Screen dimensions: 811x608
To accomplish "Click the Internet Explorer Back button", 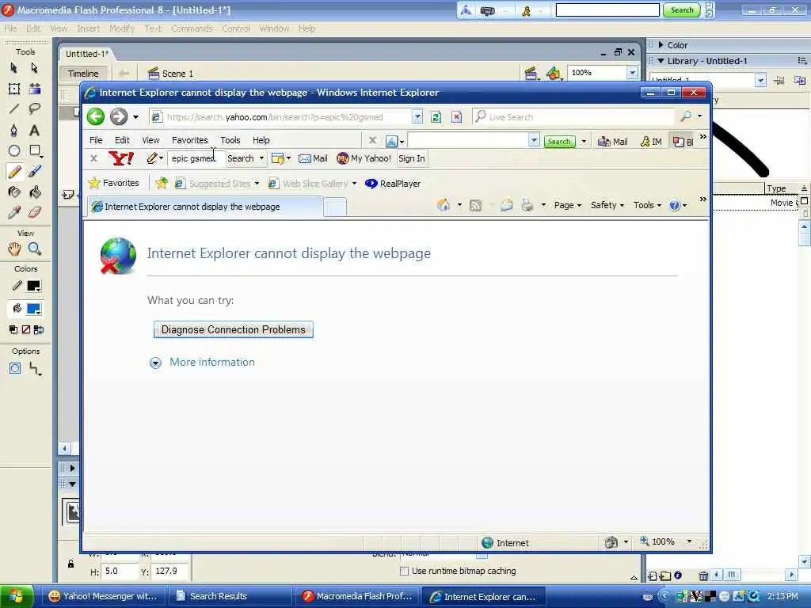I will point(96,116).
